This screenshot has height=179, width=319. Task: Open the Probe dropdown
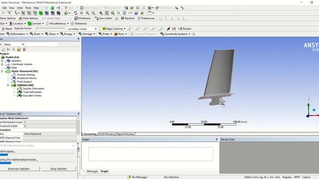105,34
